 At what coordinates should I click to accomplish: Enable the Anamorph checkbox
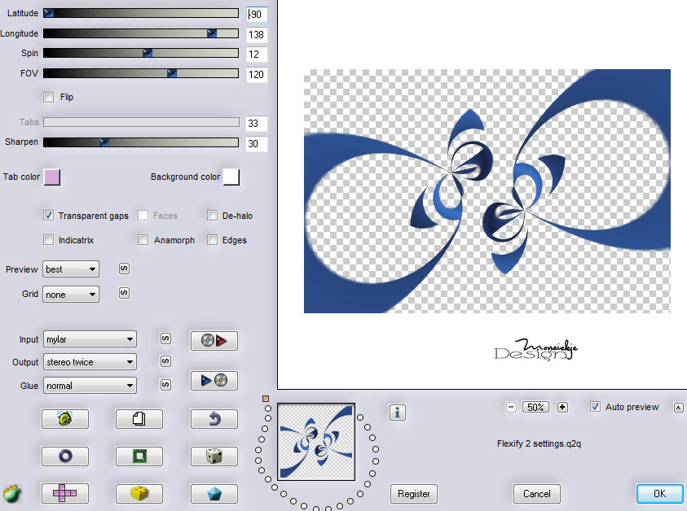pyautogui.click(x=143, y=240)
